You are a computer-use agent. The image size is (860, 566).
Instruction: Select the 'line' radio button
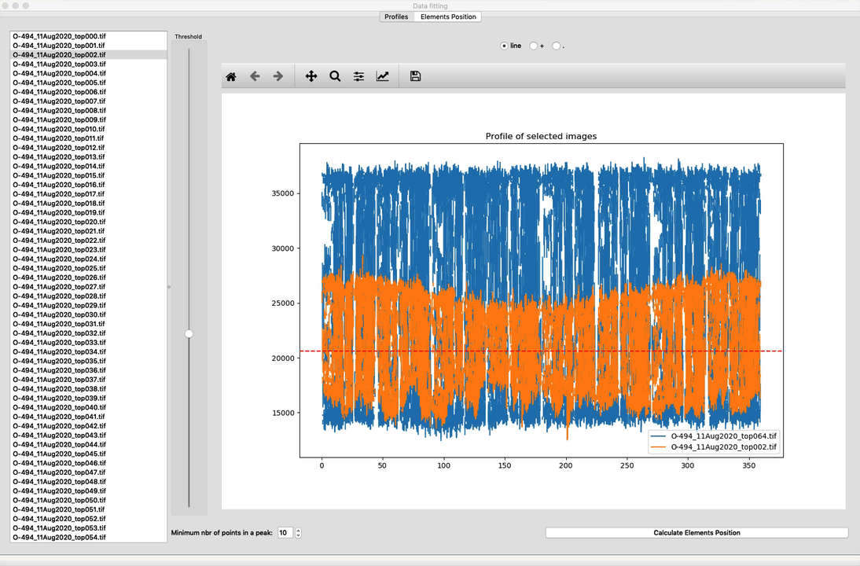504,46
